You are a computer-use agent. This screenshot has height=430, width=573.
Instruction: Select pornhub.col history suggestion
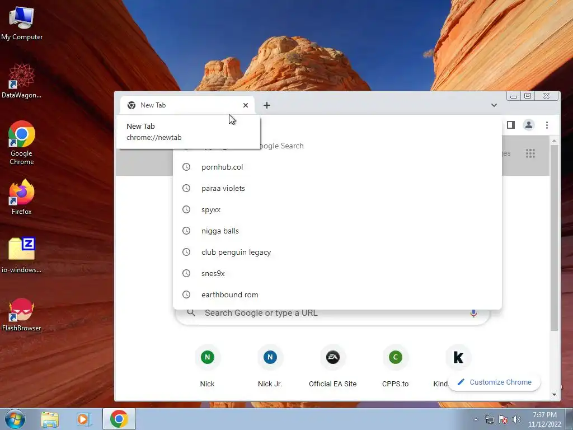tap(337, 167)
